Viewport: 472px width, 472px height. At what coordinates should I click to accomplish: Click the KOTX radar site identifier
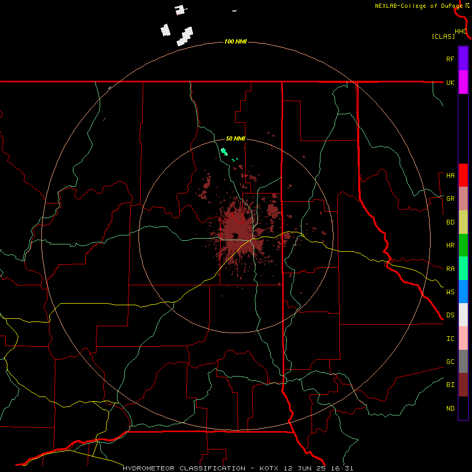pyautogui.click(x=269, y=468)
